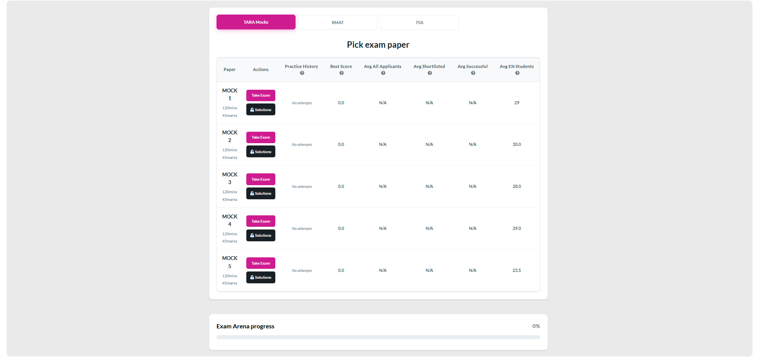Click the info icon below Avg Shortlisted
758x357 pixels.
pyautogui.click(x=430, y=73)
